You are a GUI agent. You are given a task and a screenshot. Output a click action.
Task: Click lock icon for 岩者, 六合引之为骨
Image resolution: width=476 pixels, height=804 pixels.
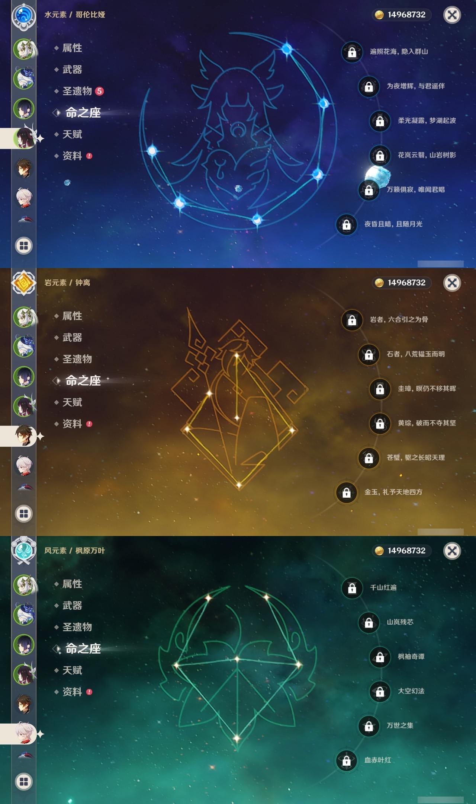[x=352, y=320]
